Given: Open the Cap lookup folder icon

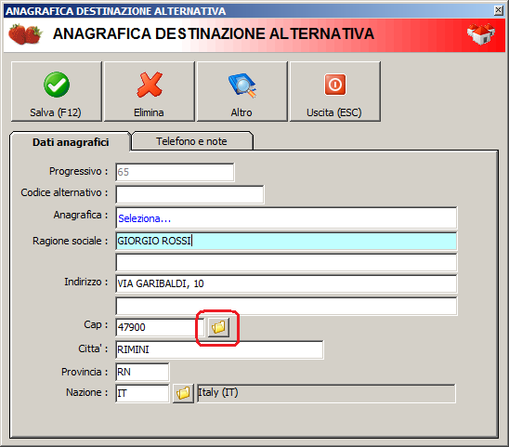Looking at the screenshot, I should [218, 327].
